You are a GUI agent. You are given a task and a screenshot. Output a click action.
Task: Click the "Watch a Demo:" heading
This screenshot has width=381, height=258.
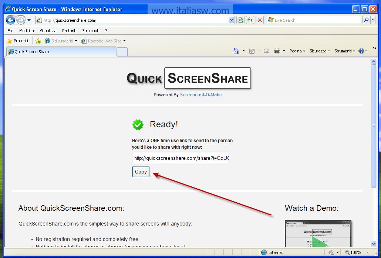tap(312, 208)
